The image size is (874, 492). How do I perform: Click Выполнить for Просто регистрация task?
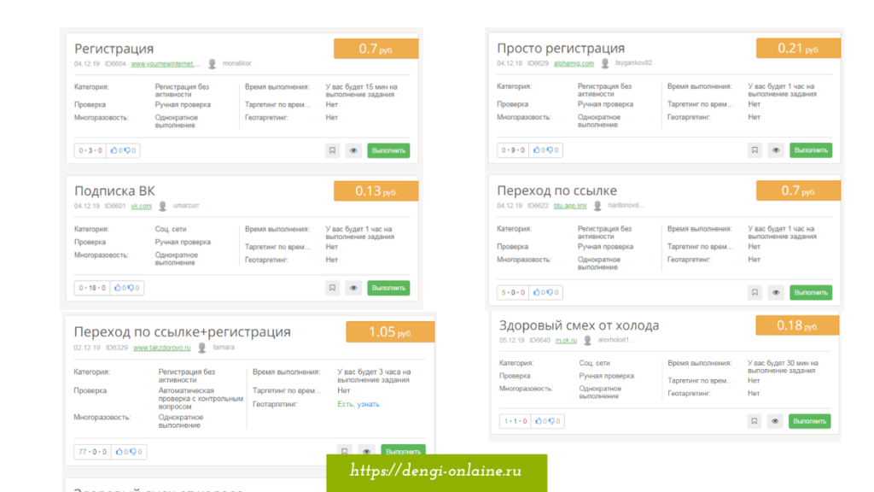(811, 150)
